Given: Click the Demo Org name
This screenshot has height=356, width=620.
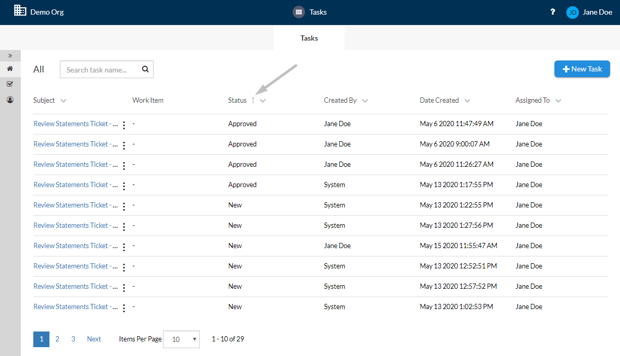Looking at the screenshot, I should click(x=47, y=13).
